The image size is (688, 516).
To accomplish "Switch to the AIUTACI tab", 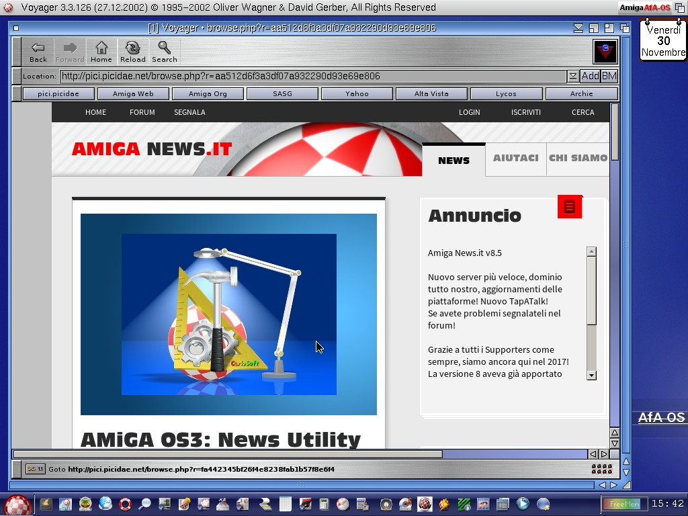I will (x=515, y=159).
